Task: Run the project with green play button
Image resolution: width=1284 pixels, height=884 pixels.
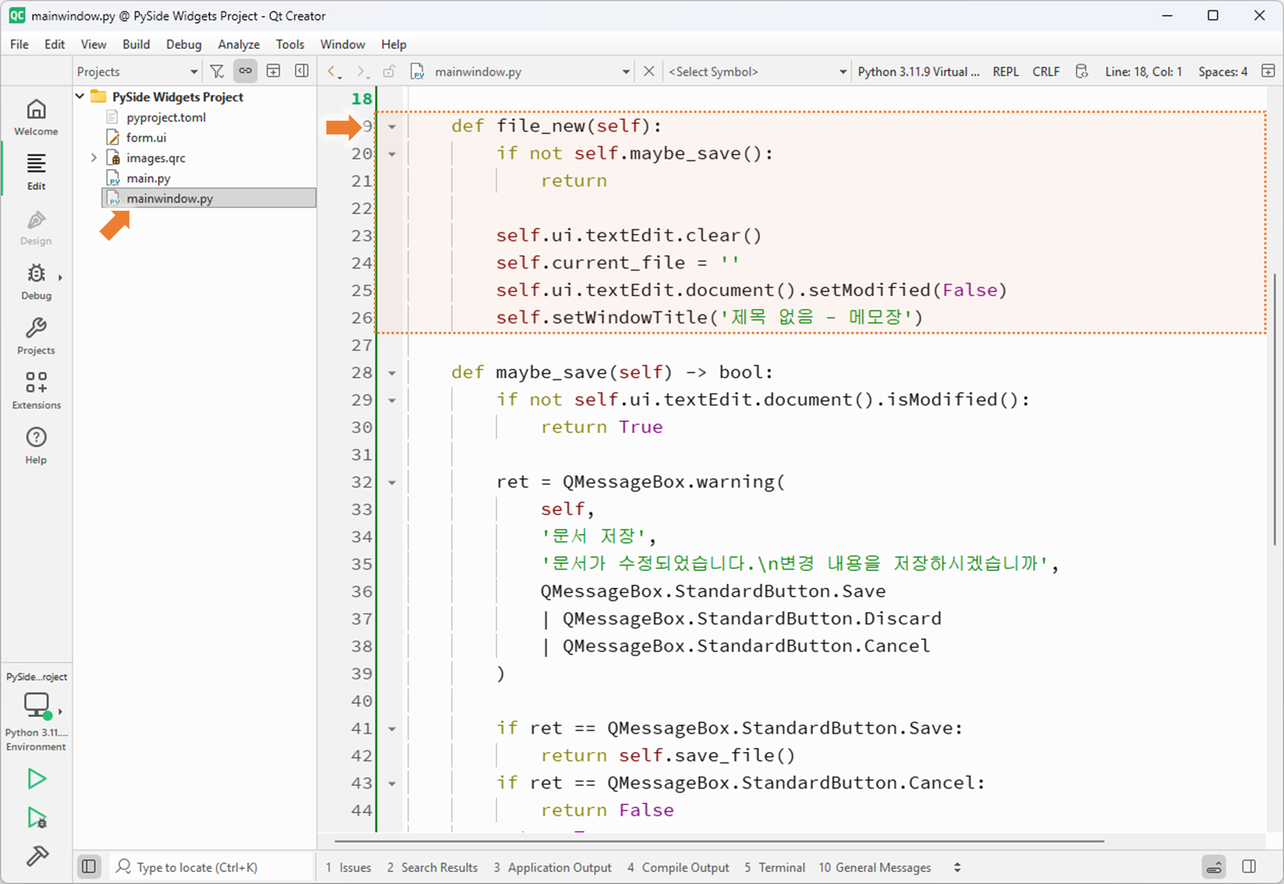Action: tap(36, 779)
